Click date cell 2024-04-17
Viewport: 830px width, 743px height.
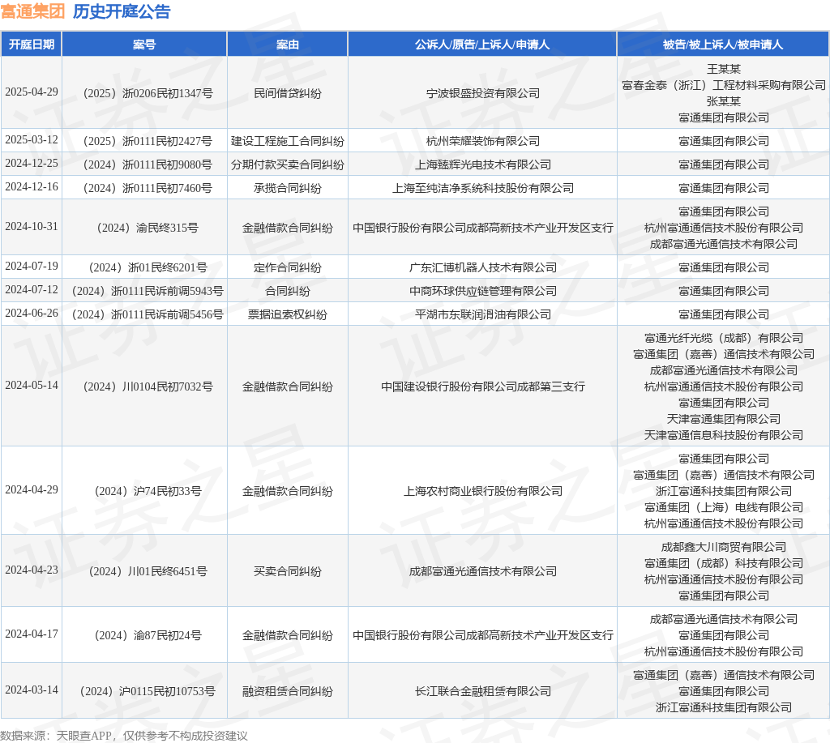(x=32, y=634)
